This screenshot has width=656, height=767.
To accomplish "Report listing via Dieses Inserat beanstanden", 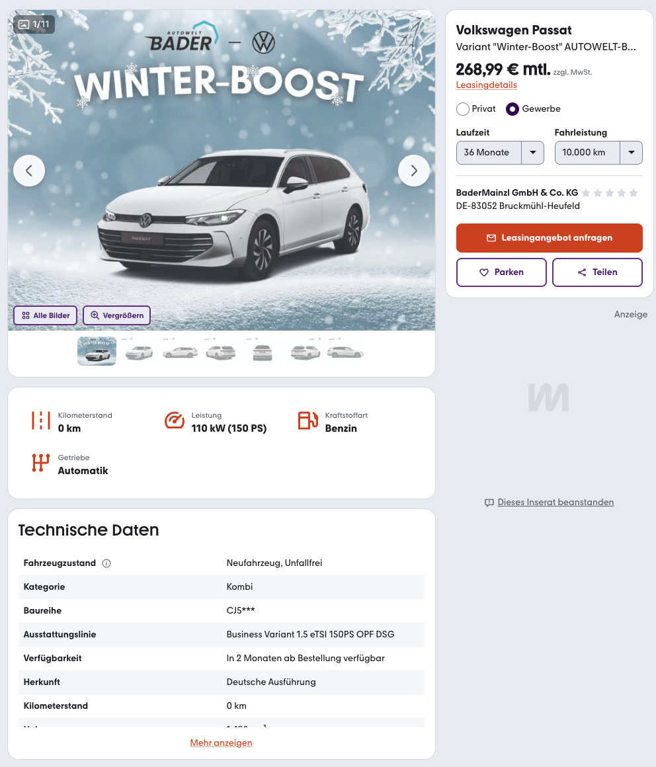I will pos(555,503).
